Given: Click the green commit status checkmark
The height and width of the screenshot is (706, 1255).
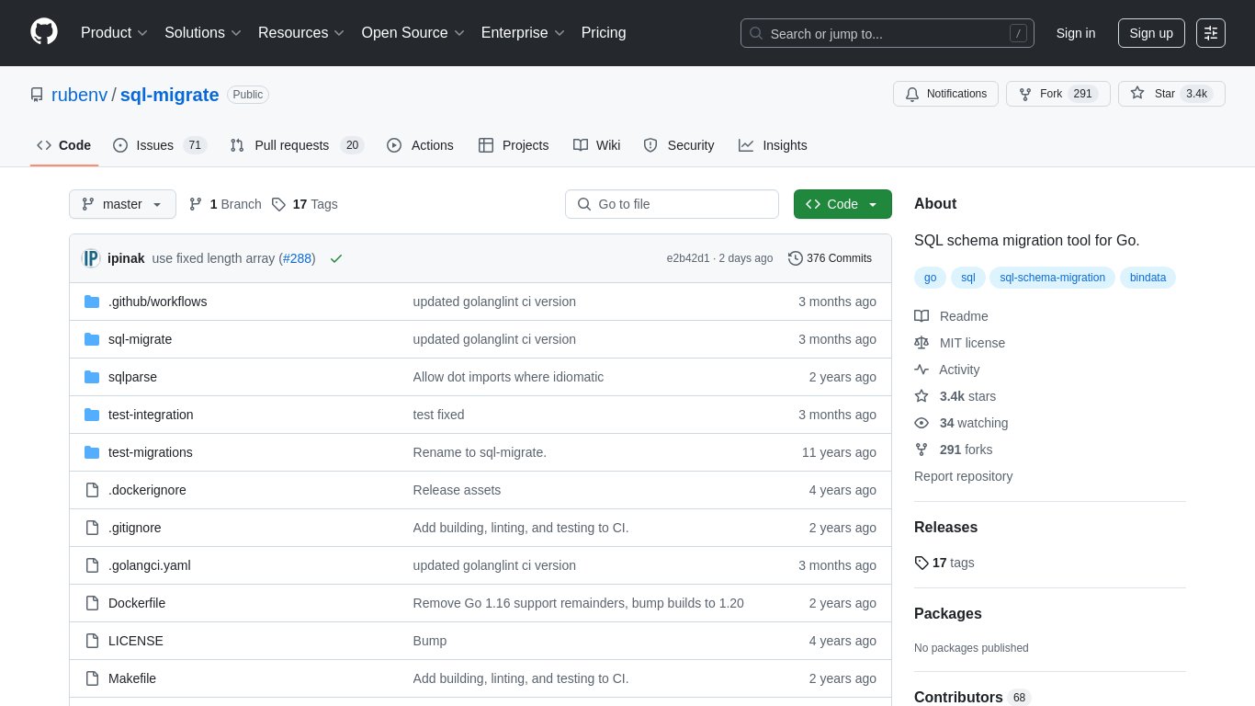Looking at the screenshot, I should (x=336, y=258).
